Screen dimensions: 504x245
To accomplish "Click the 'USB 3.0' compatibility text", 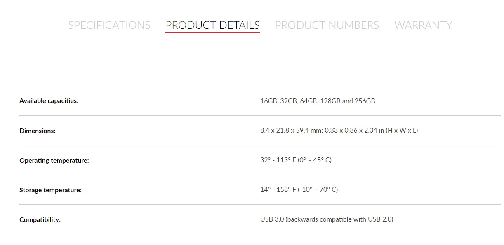I will click(x=272, y=219).
